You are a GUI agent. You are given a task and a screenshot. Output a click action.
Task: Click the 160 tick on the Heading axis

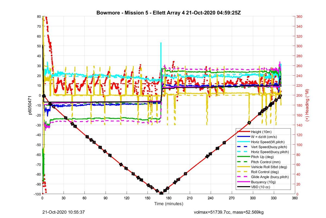coord(299,115)
